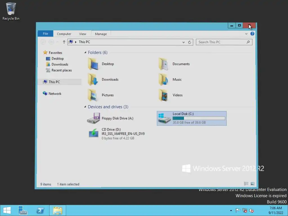Select Recent places in sidebar

tap(62, 70)
